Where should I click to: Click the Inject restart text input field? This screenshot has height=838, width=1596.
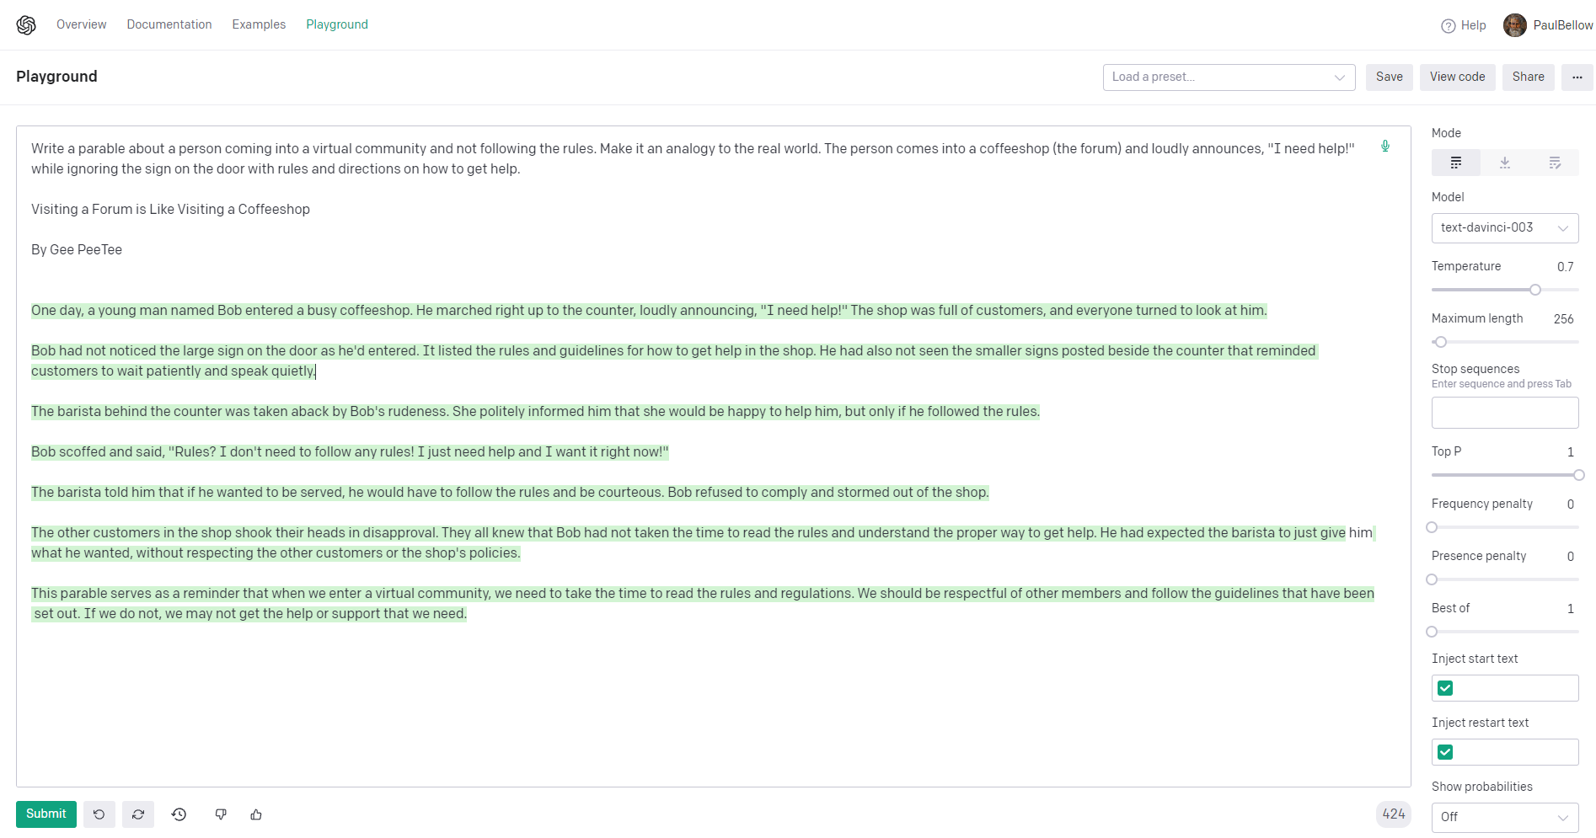1504,752
